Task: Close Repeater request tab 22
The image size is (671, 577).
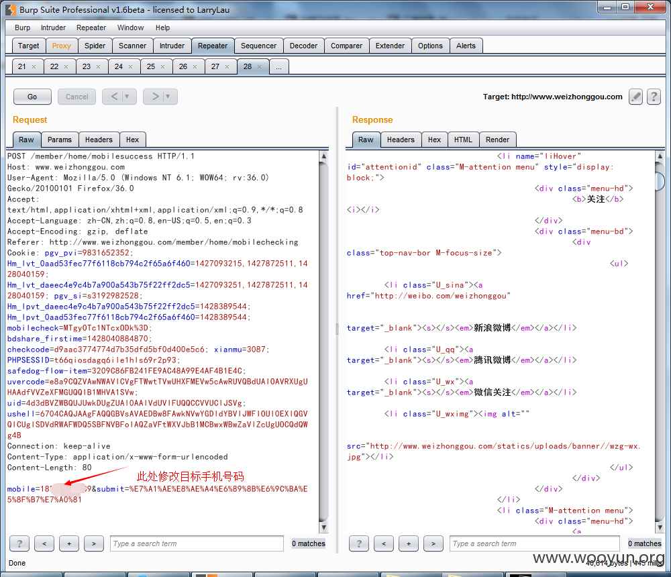Action: (x=66, y=67)
